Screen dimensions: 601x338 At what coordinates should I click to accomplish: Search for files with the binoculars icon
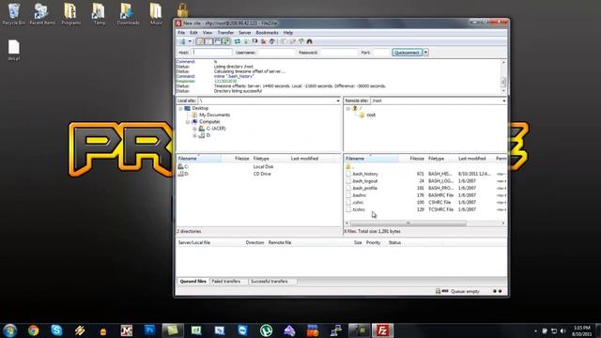310,41
